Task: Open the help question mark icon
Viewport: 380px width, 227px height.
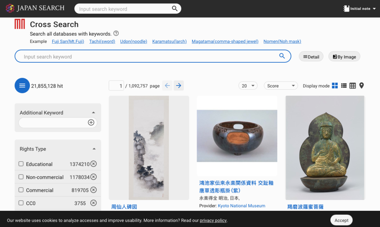Action: point(116,33)
